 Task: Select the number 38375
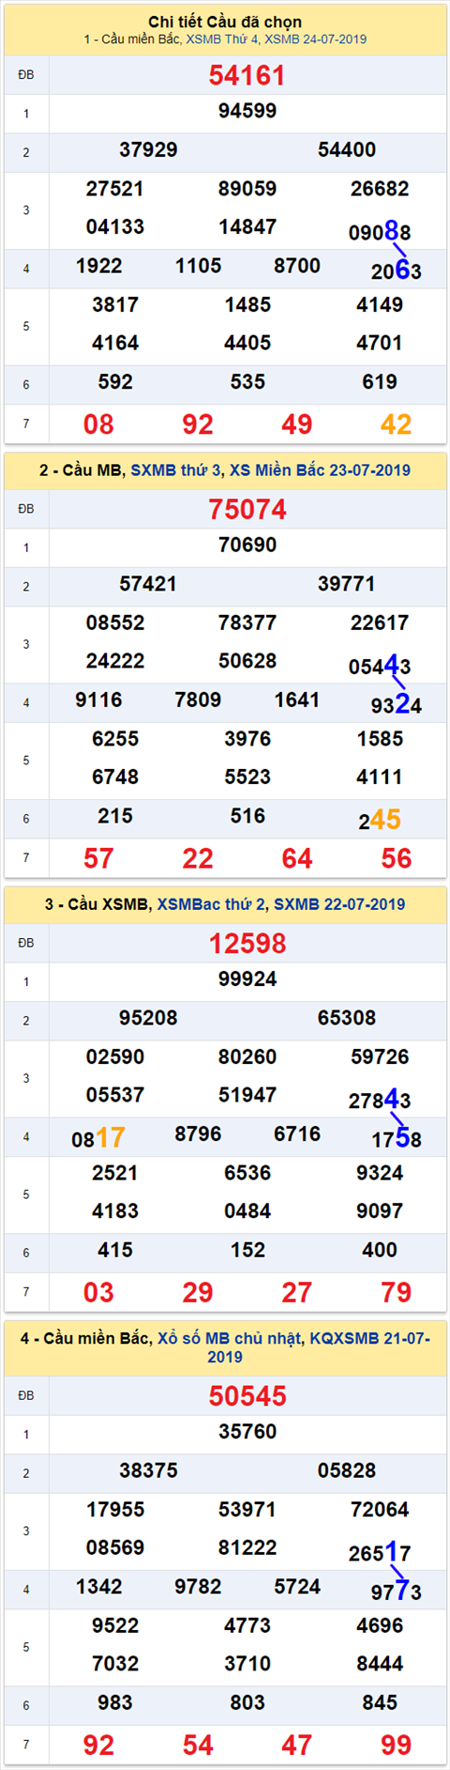coord(148,1470)
